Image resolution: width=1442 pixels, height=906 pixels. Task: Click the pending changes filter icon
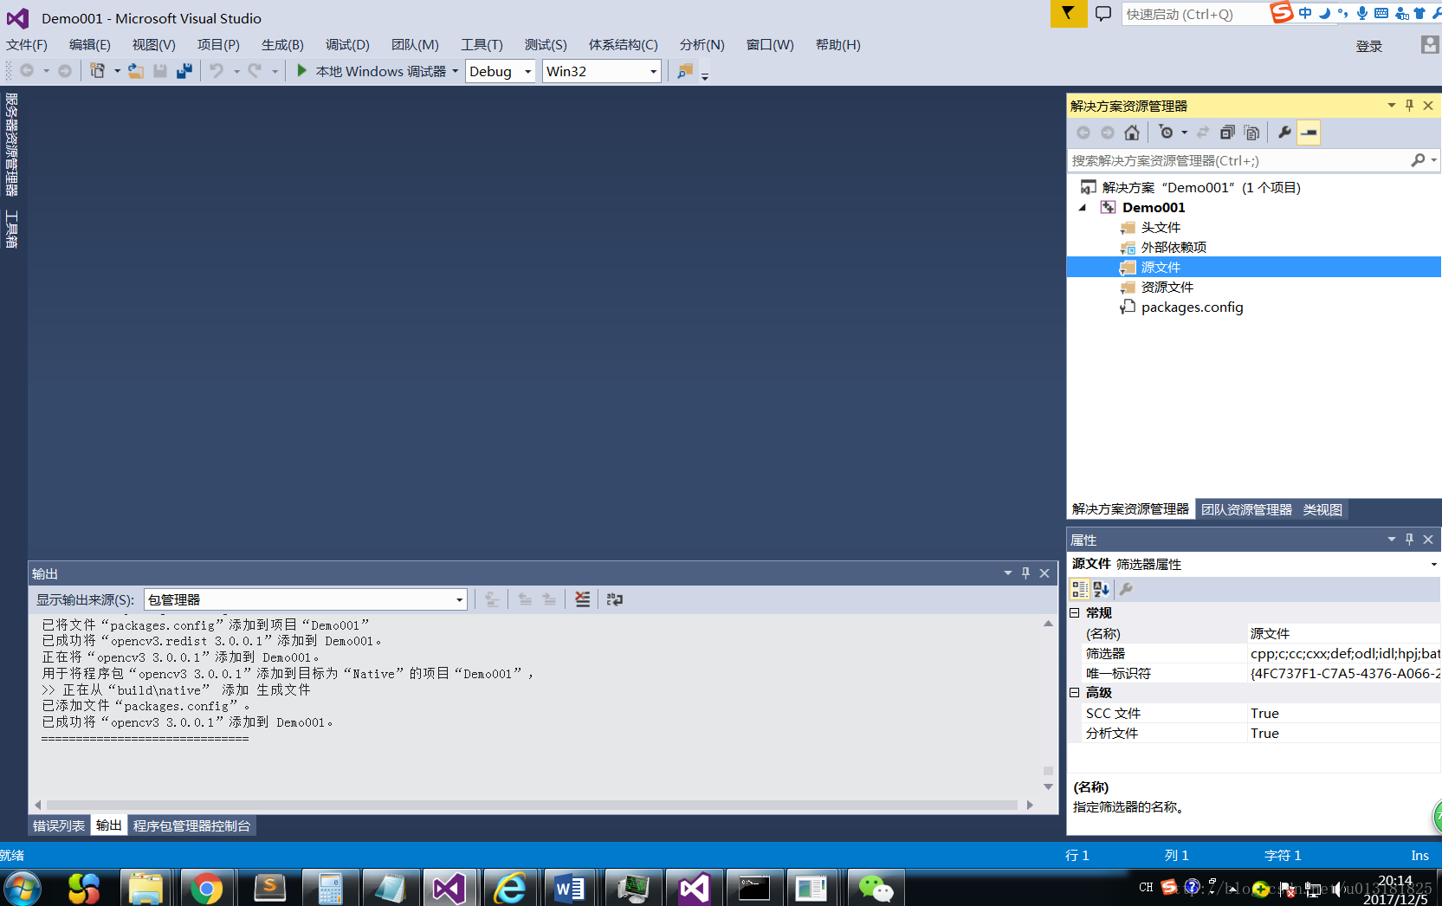point(1167,133)
